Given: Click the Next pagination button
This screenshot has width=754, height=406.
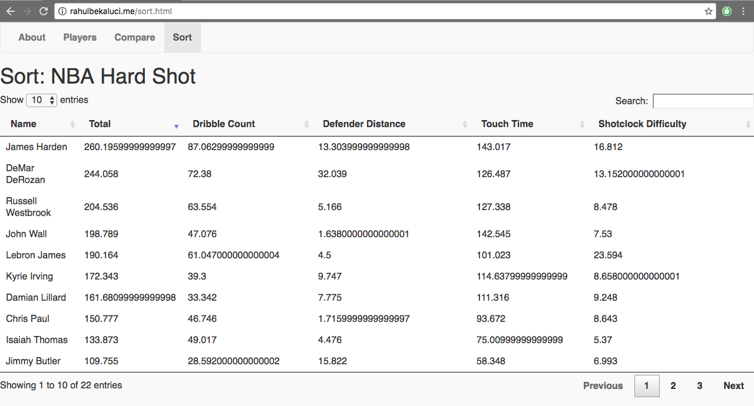Looking at the screenshot, I should 734,386.
